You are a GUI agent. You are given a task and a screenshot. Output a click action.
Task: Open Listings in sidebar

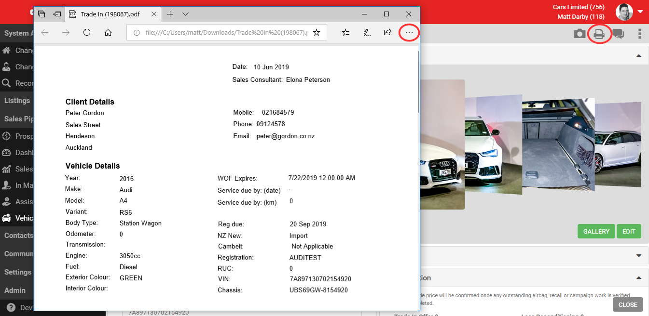click(x=17, y=101)
